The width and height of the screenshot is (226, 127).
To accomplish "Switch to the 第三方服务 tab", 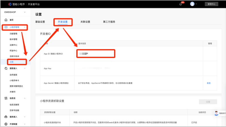I will [109, 22].
